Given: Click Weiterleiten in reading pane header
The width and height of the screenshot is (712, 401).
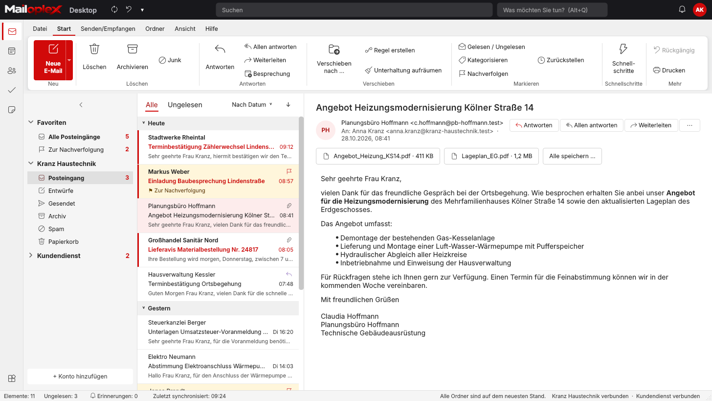Looking at the screenshot, I should (651, 125).
